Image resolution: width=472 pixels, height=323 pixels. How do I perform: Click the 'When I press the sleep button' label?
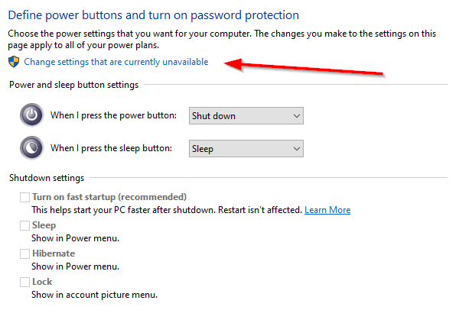[111, 149]
